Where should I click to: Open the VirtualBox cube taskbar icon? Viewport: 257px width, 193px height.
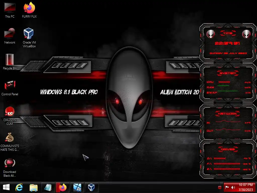[91, 187]
